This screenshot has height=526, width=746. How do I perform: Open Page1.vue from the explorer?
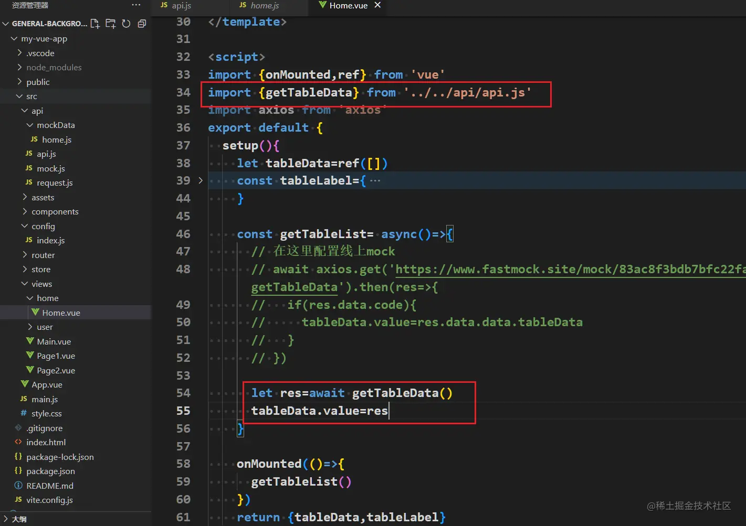tap(56, 356)
